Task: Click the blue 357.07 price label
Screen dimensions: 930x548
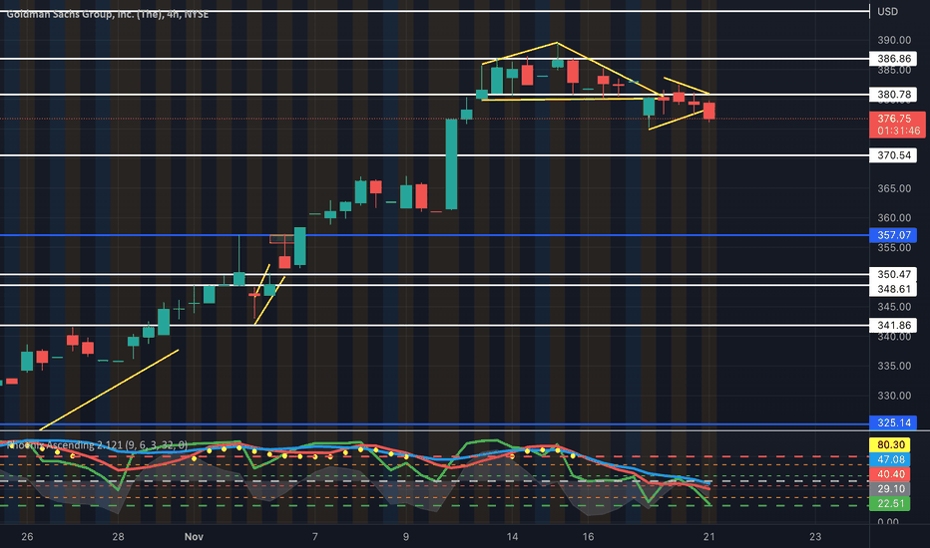Action: (x=893, y=235)
